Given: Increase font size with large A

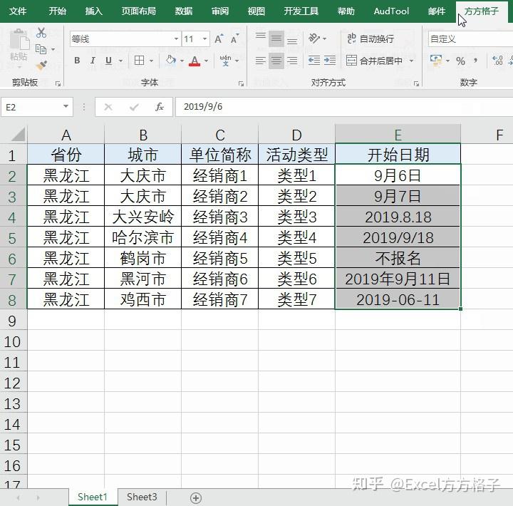Looking at the screenshot, I should coord(219,39).
